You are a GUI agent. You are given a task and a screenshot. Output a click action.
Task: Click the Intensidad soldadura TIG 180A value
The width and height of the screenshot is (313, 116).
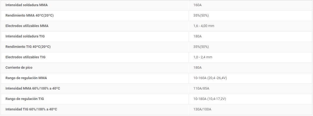coord(197,36)
